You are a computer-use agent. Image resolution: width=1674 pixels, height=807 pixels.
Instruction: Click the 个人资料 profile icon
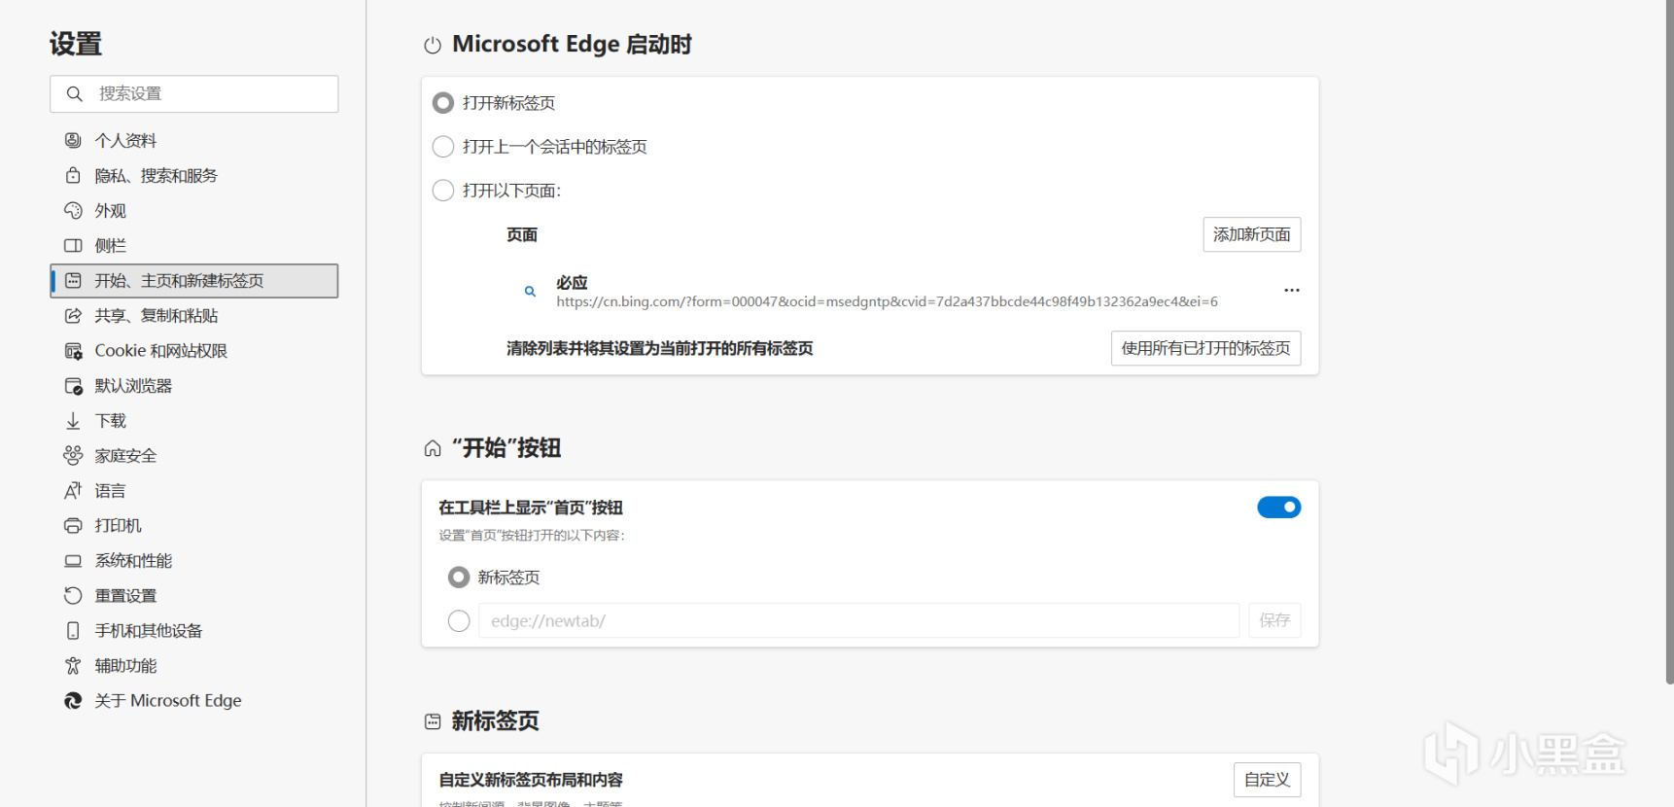[73, 140]
